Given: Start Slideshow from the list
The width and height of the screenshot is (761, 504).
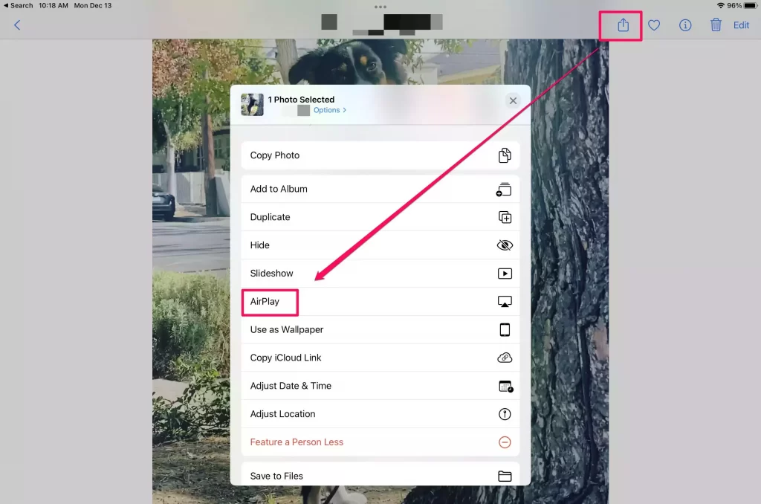Looking at the screenshot, I should coord(380,274).
